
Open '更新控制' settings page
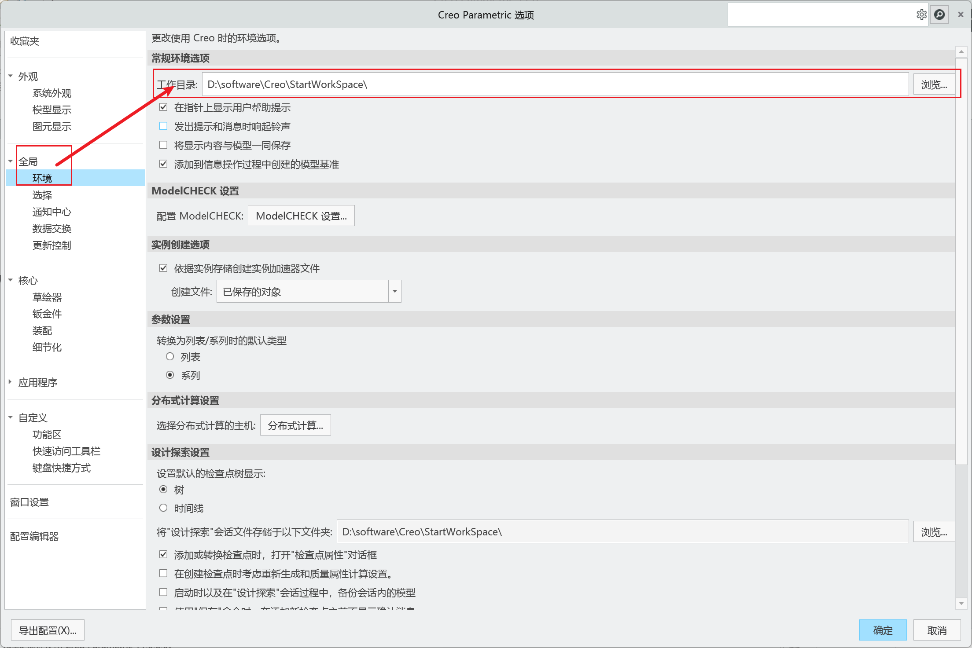coord(52,245)
